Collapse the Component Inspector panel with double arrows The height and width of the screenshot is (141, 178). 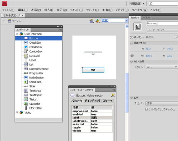111,87
